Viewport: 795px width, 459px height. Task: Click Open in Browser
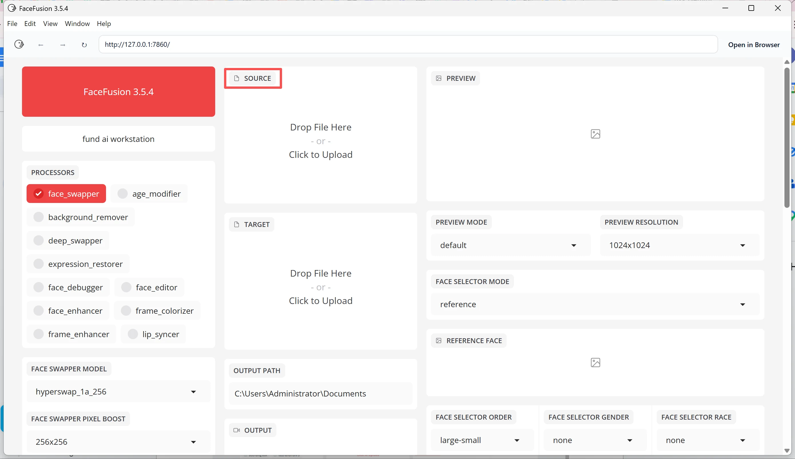(754, 45)
